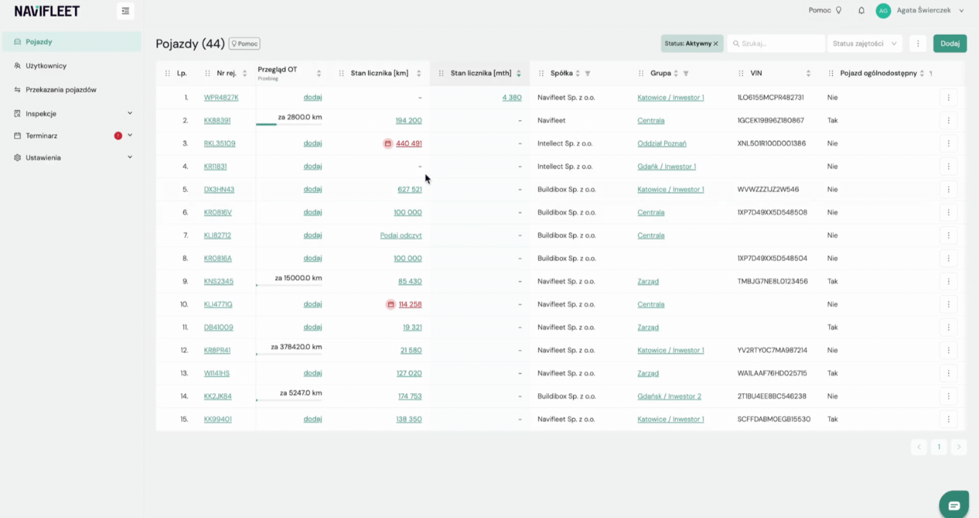The image size is (979, 518).
Task: Open Użytkownicy in the sidebar
Action: [46, 66]
